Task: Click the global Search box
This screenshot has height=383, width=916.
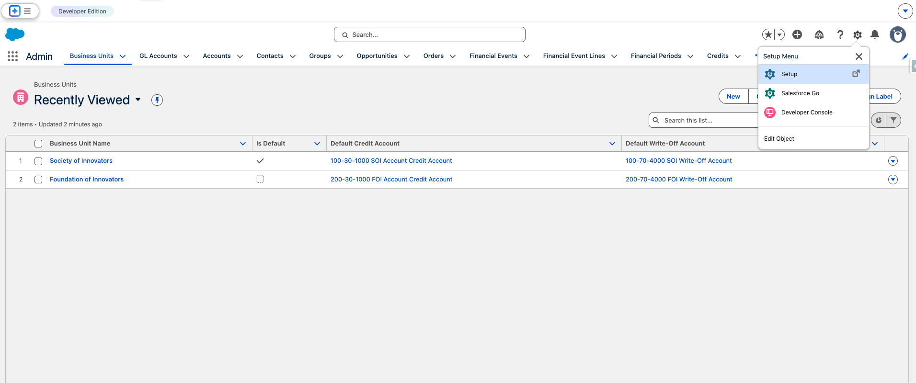Action: coord(430,34)
